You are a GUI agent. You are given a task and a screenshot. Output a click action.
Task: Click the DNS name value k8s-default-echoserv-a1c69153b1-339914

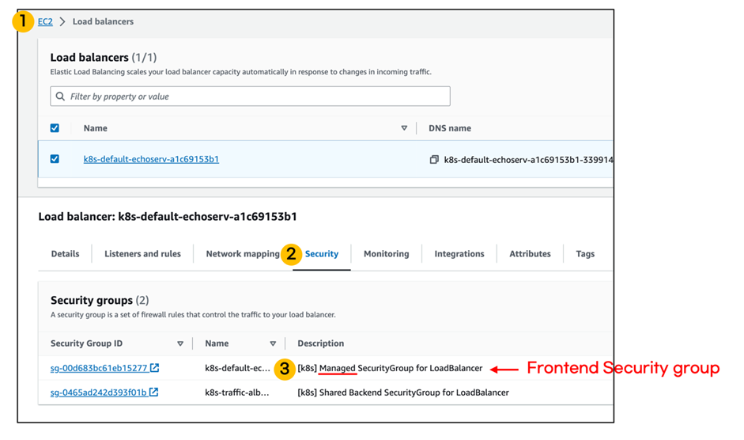(528, 160)
